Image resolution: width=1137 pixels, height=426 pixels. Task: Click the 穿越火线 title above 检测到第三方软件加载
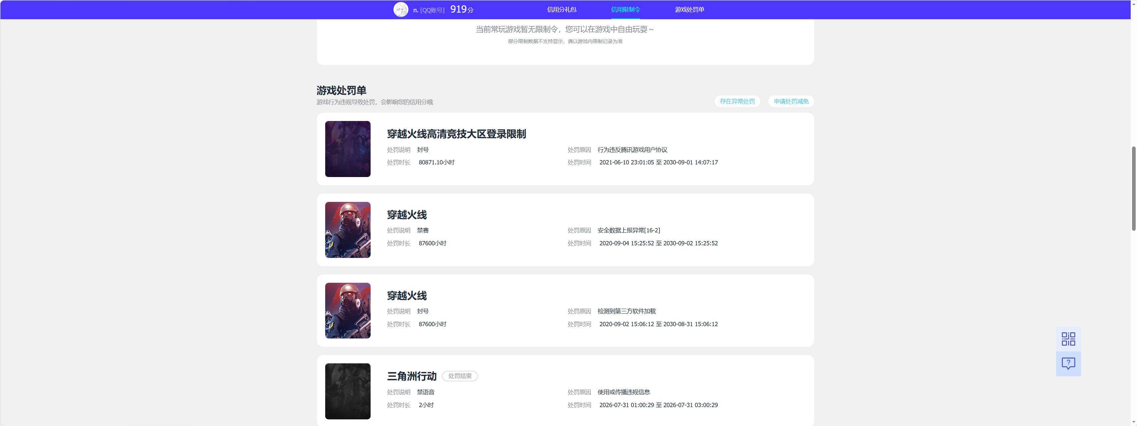pos(407,295)
